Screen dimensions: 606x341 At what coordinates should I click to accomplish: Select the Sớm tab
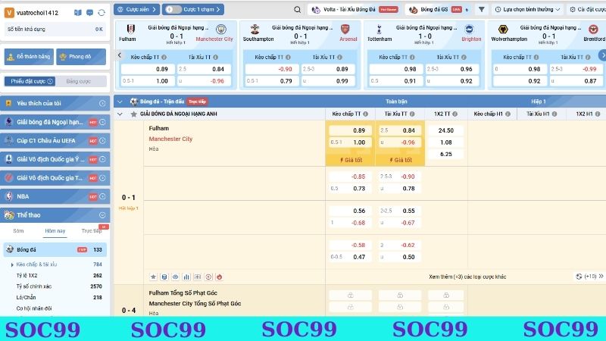[18, 231]
